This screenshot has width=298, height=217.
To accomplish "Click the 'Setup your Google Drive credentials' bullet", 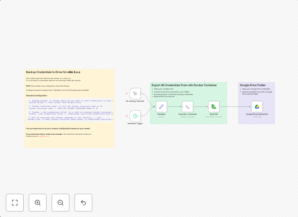I will 256,89.
